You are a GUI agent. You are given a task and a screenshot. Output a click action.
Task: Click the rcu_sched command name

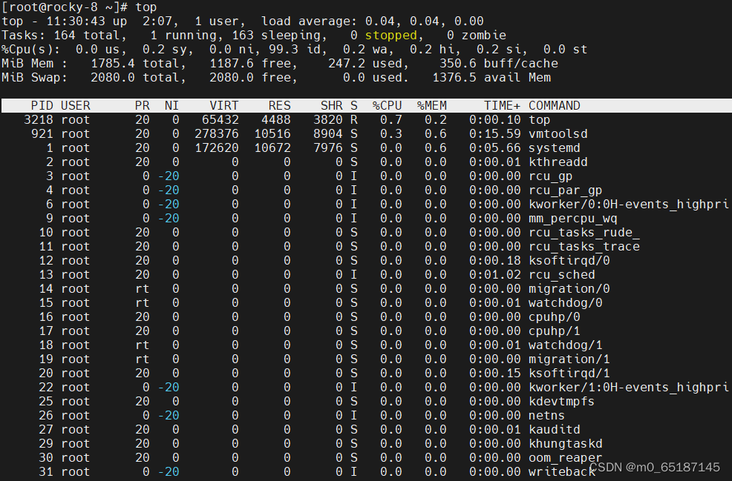[561, 274]
